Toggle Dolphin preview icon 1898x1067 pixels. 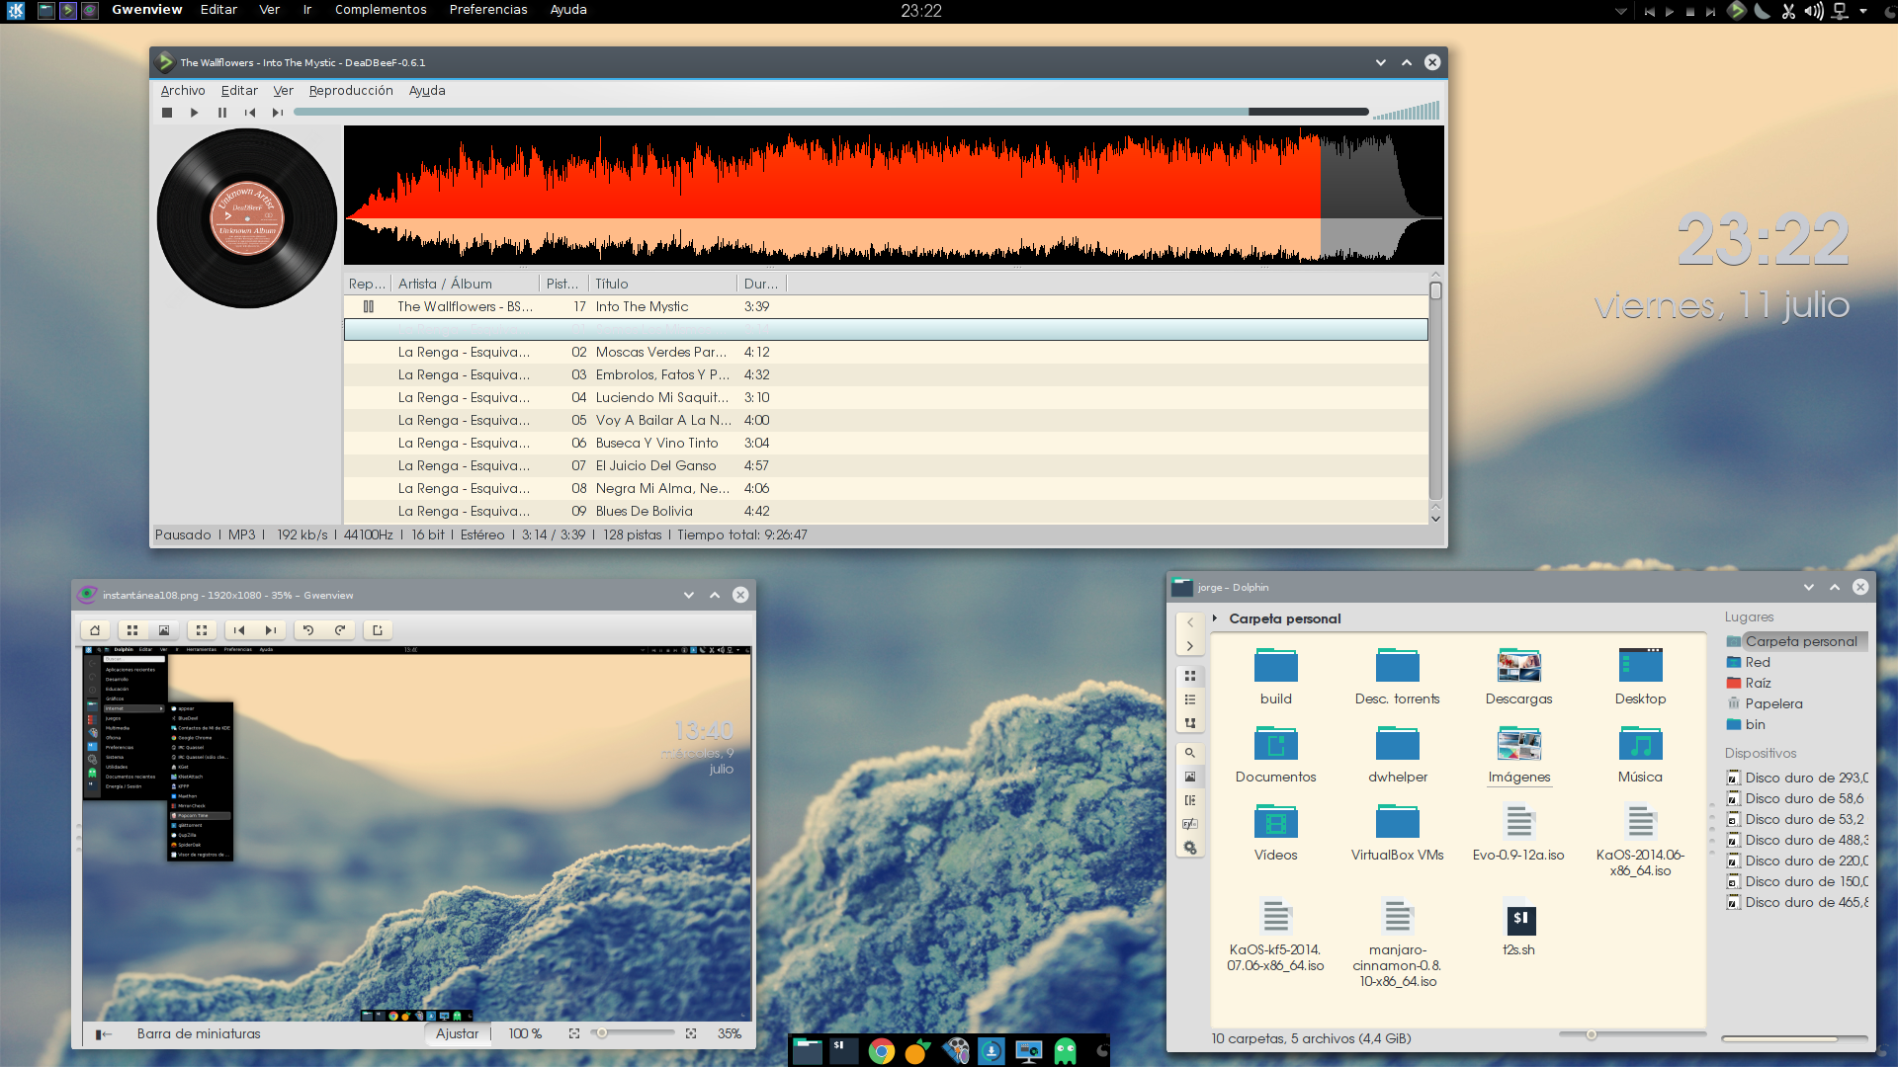click(1190, 777)
